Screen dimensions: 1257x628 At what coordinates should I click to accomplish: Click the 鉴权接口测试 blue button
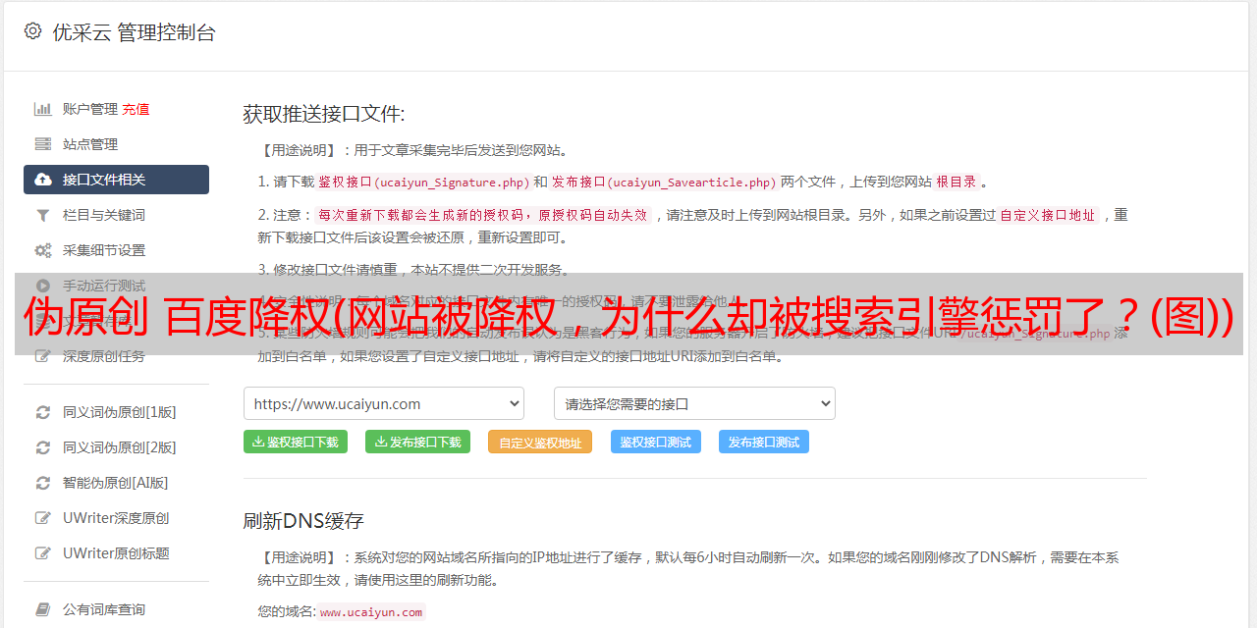pyautogui.click(x=656, y=442)
